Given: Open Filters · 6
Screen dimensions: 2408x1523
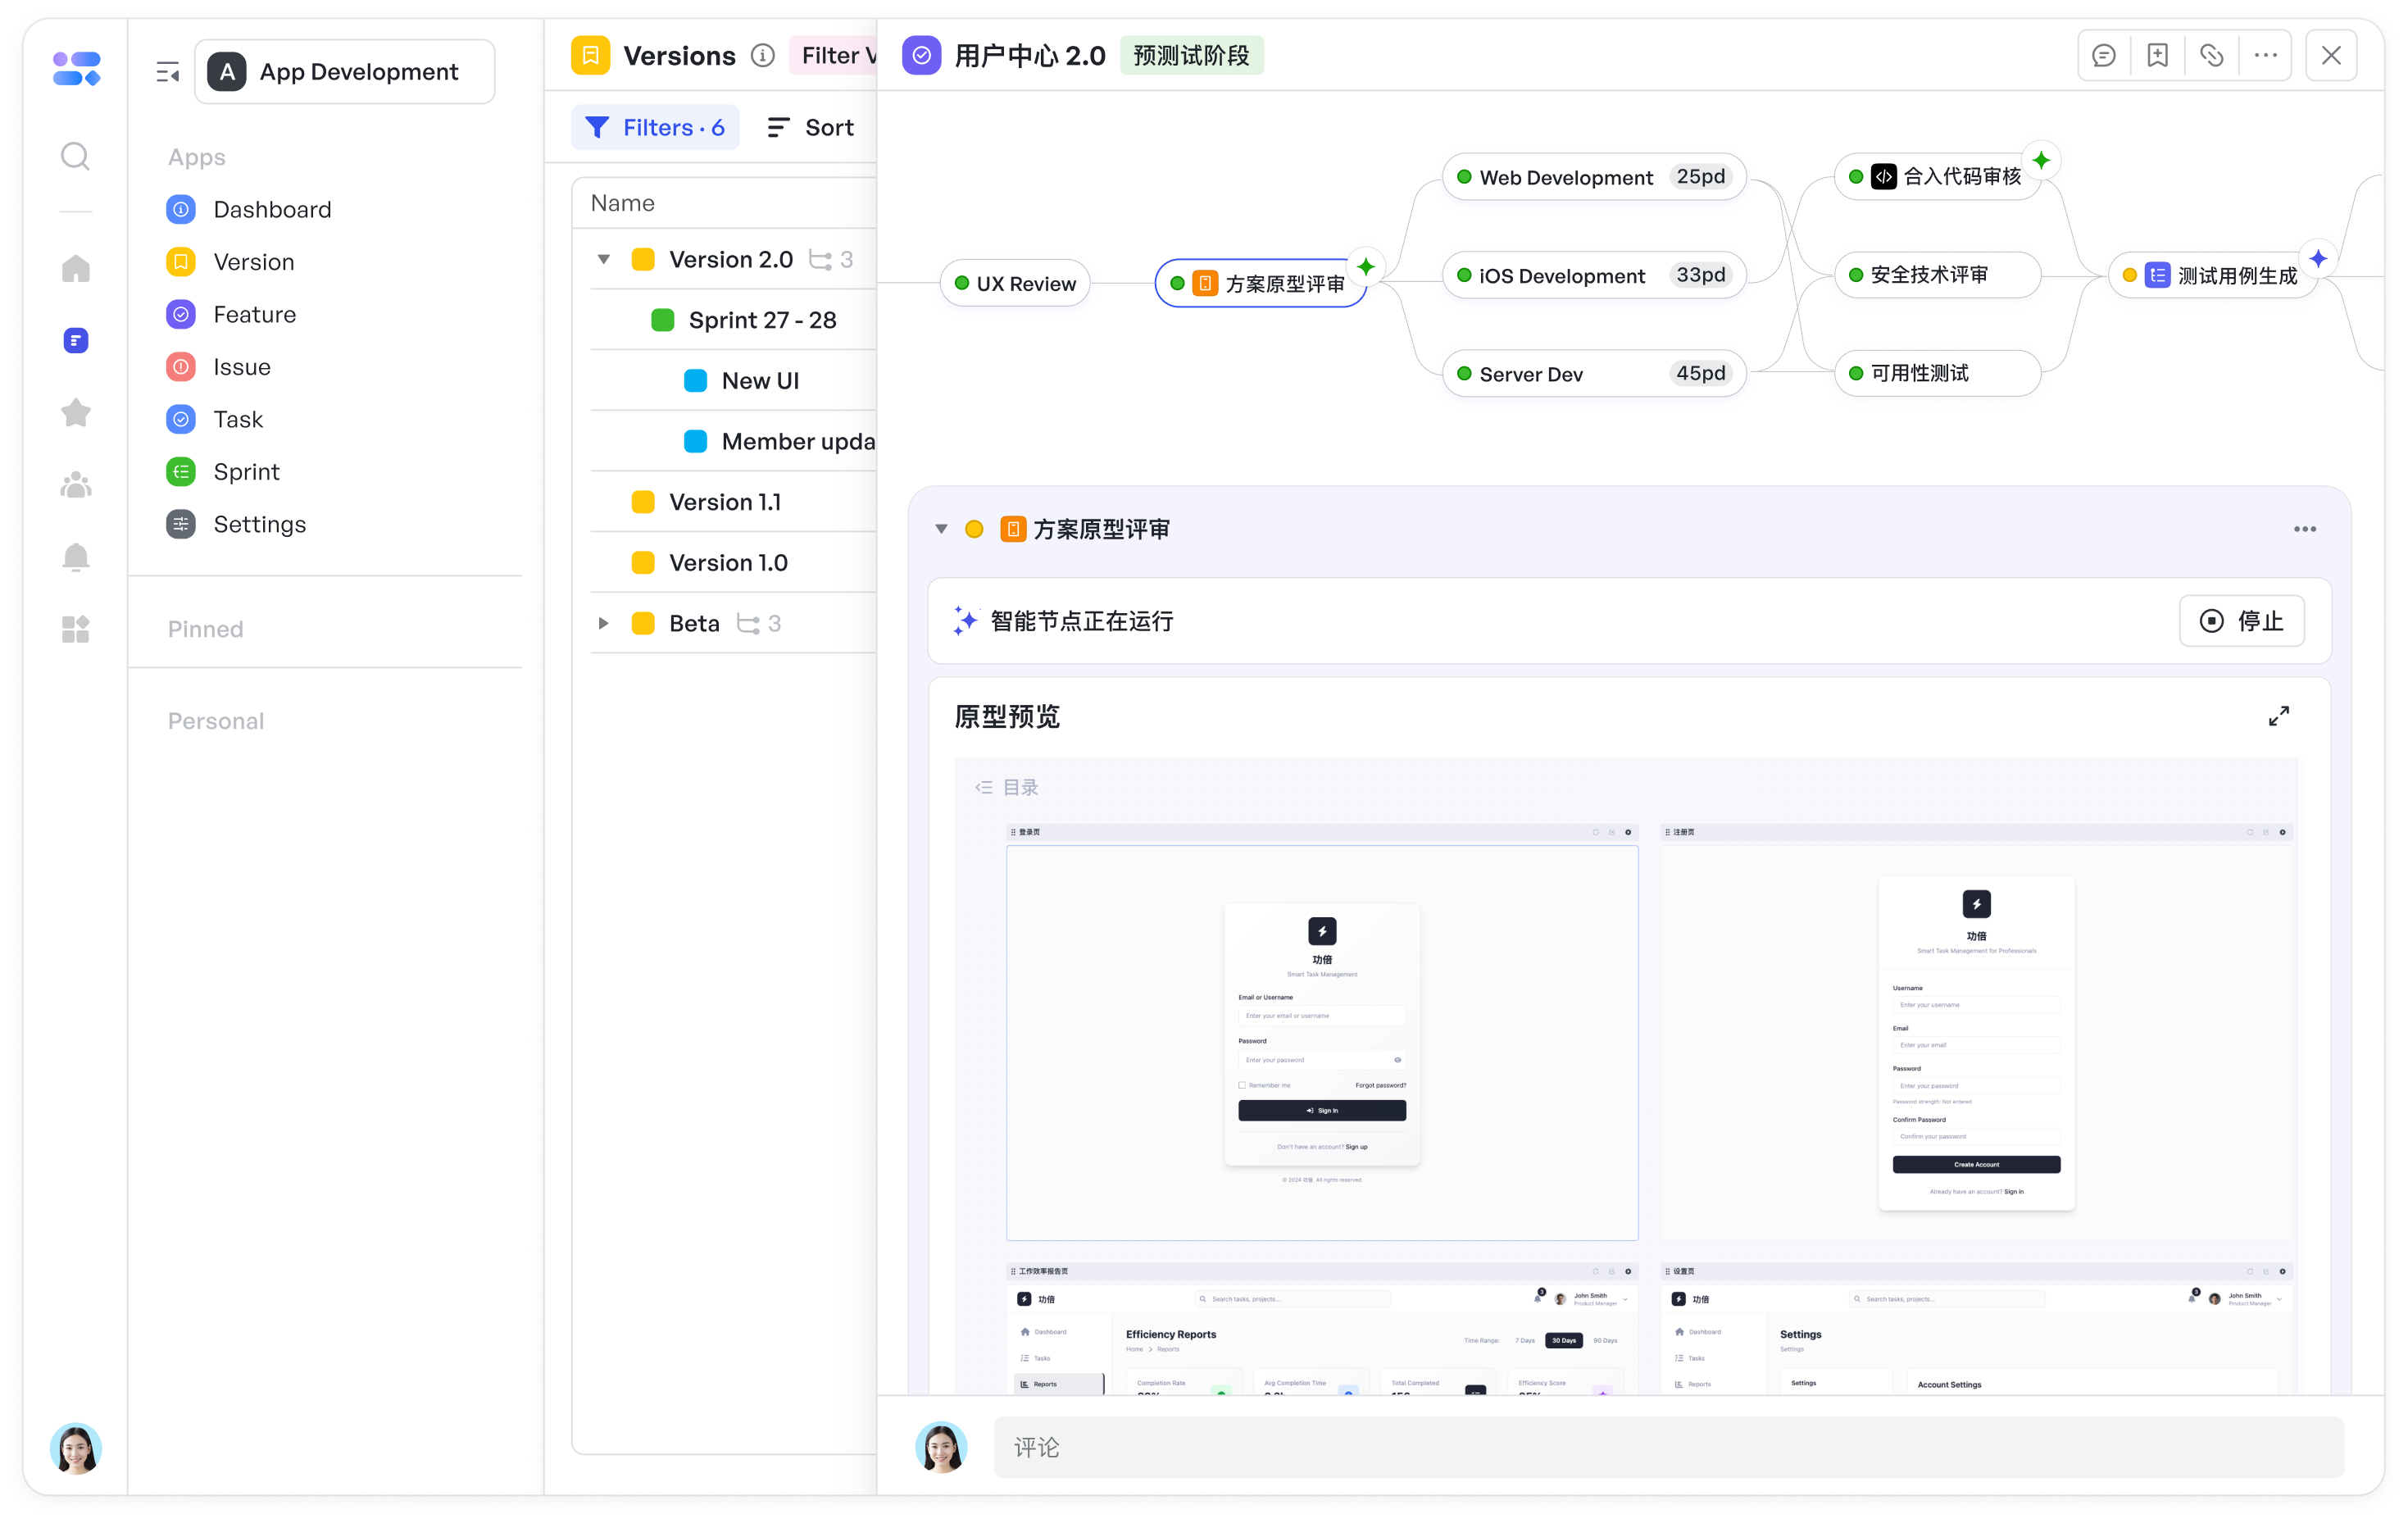Looking at the screenshot, I should click(655, 128).
